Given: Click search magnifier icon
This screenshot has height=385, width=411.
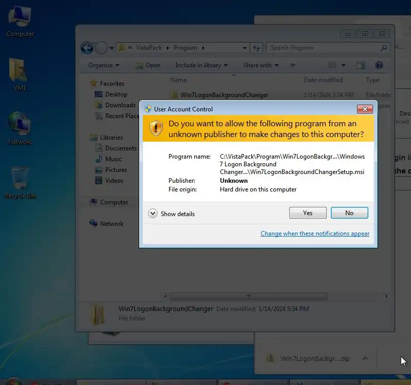Looking at the screenshot, I should pyautogui.click(x=384, y=48).
